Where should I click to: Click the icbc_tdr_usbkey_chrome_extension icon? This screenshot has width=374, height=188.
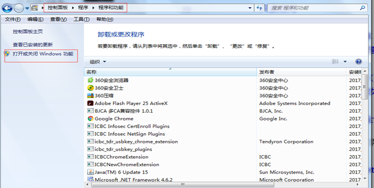click(x=91, y=141)
